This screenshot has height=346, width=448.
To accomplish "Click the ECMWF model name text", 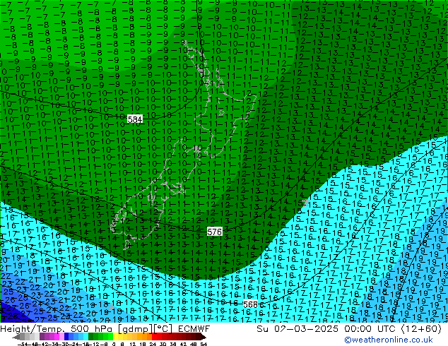I will point(194,329).
